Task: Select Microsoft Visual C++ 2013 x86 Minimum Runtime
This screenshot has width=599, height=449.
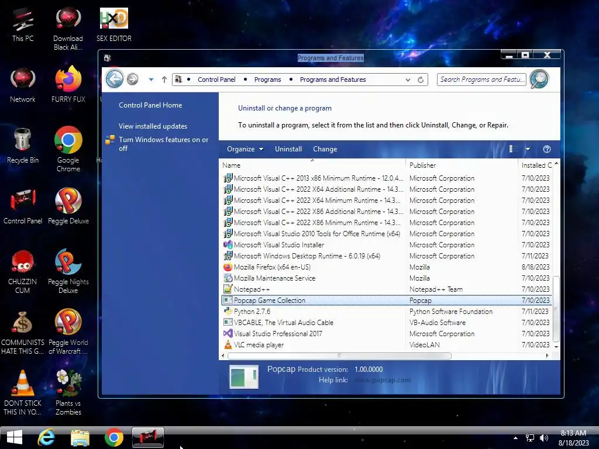Action: point(387,178)
